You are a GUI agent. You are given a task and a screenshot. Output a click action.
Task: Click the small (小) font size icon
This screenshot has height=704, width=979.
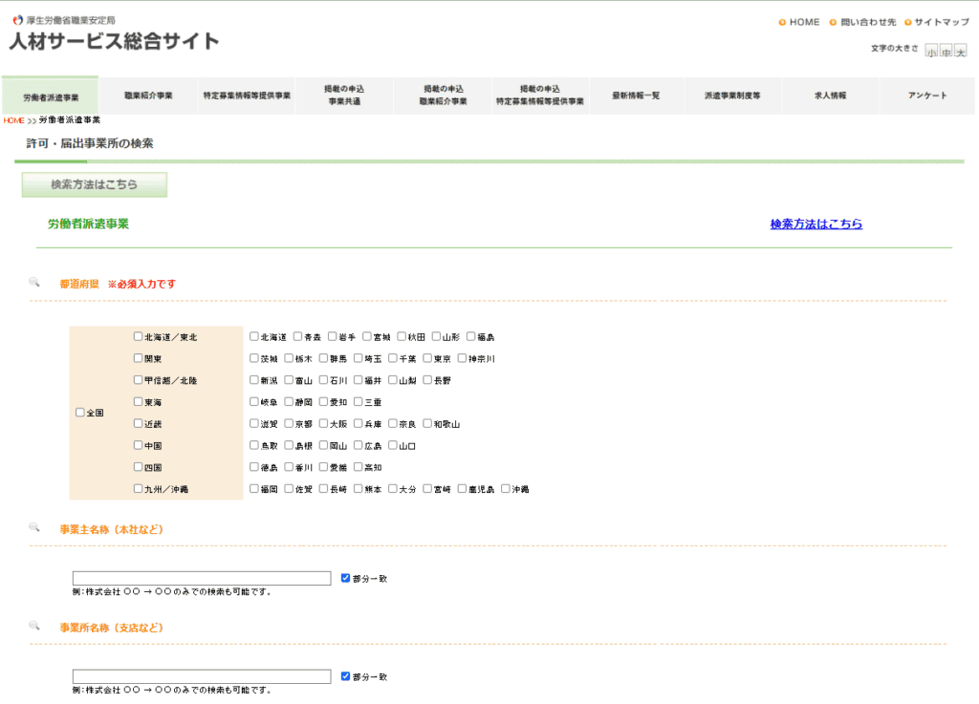pyautogui.click(x=931, y=52)
